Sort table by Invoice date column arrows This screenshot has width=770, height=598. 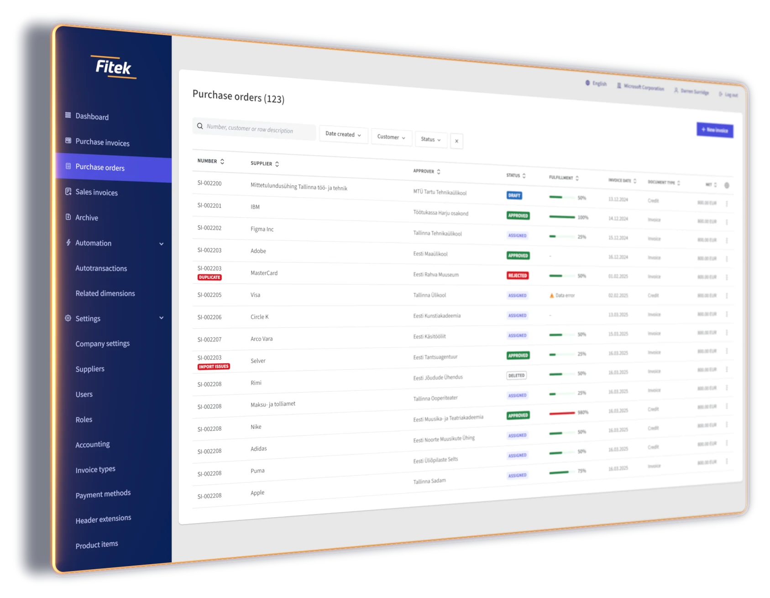(x=635, y=181)
